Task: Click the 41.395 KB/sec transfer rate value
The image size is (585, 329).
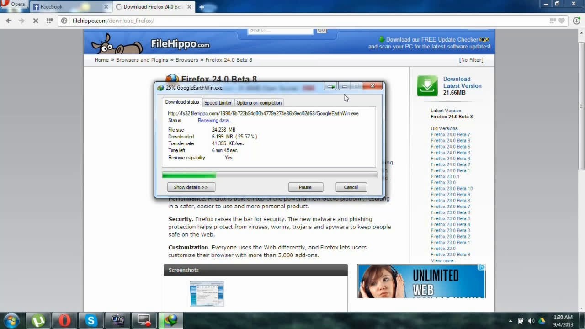Action: [x=228, y=143]
